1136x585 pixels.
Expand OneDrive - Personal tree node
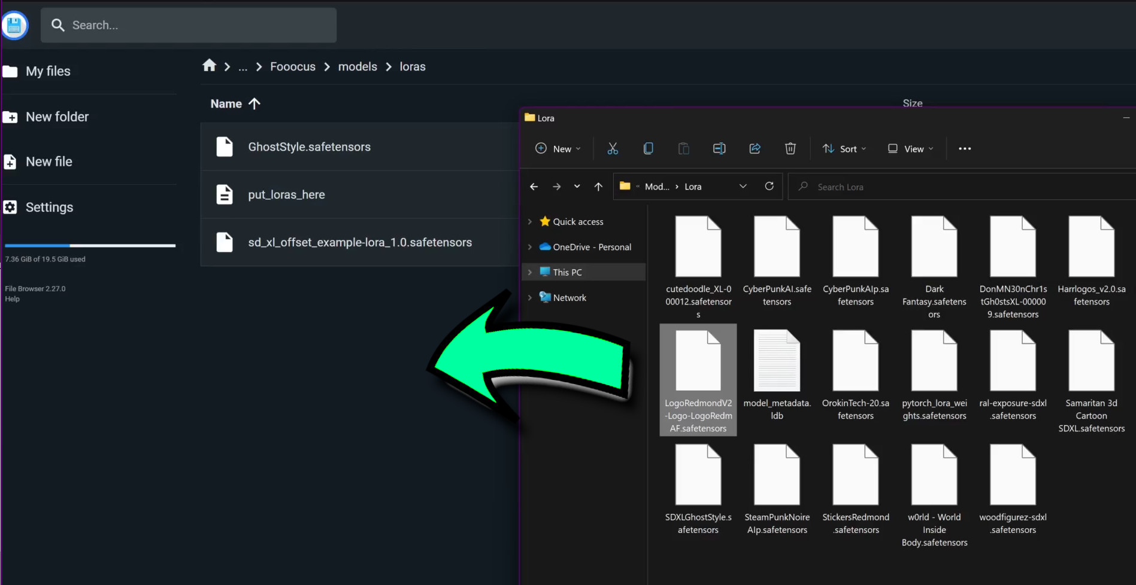coord(529,247)
